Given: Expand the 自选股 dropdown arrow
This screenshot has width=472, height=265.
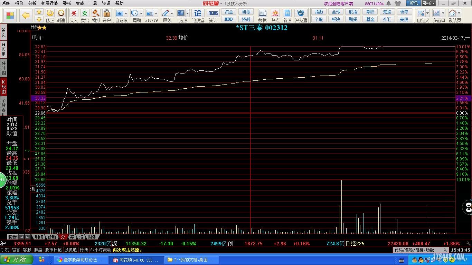Looking at the screenshot, I should tap(126, 13).
